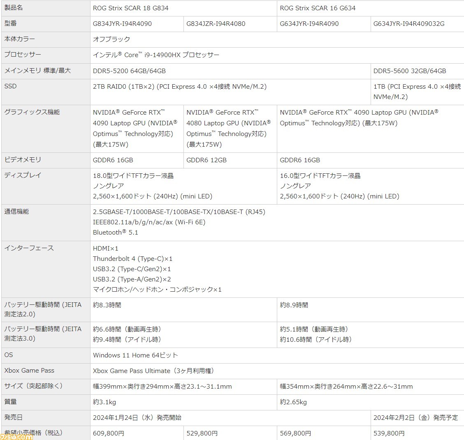This screenshot has width=464, height=440.
Task: Click the Core i9-14900HX processor cell
Action: point(277,55)
